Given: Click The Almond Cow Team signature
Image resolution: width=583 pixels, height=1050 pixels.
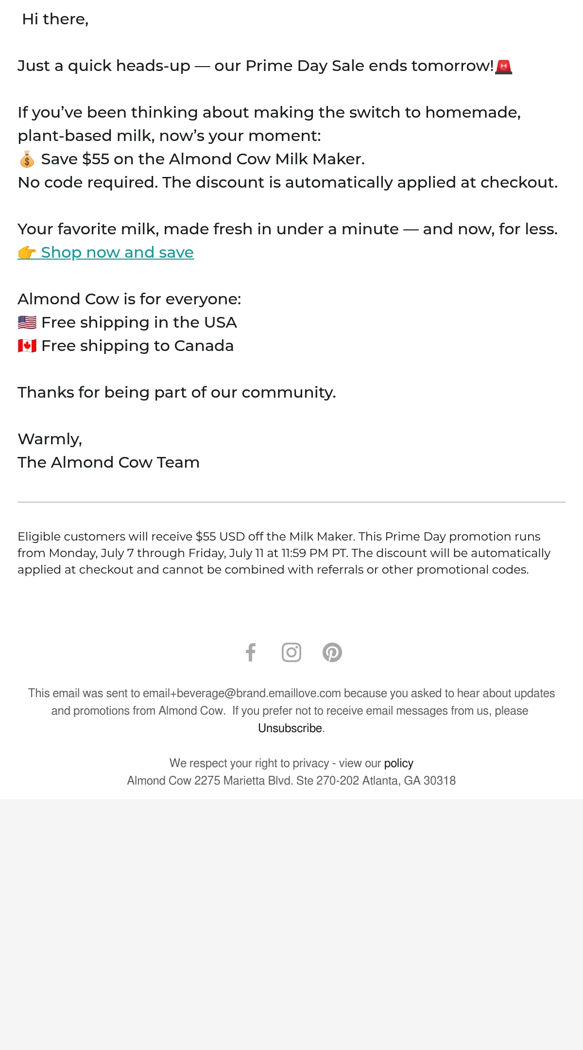Looking at the screenshot, I should pyautogui.click(x=108, y=462).
